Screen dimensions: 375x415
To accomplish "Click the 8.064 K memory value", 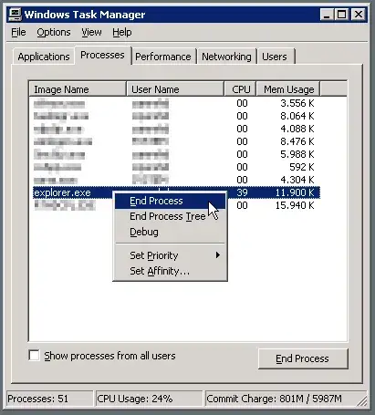I will tap(297, 116).
